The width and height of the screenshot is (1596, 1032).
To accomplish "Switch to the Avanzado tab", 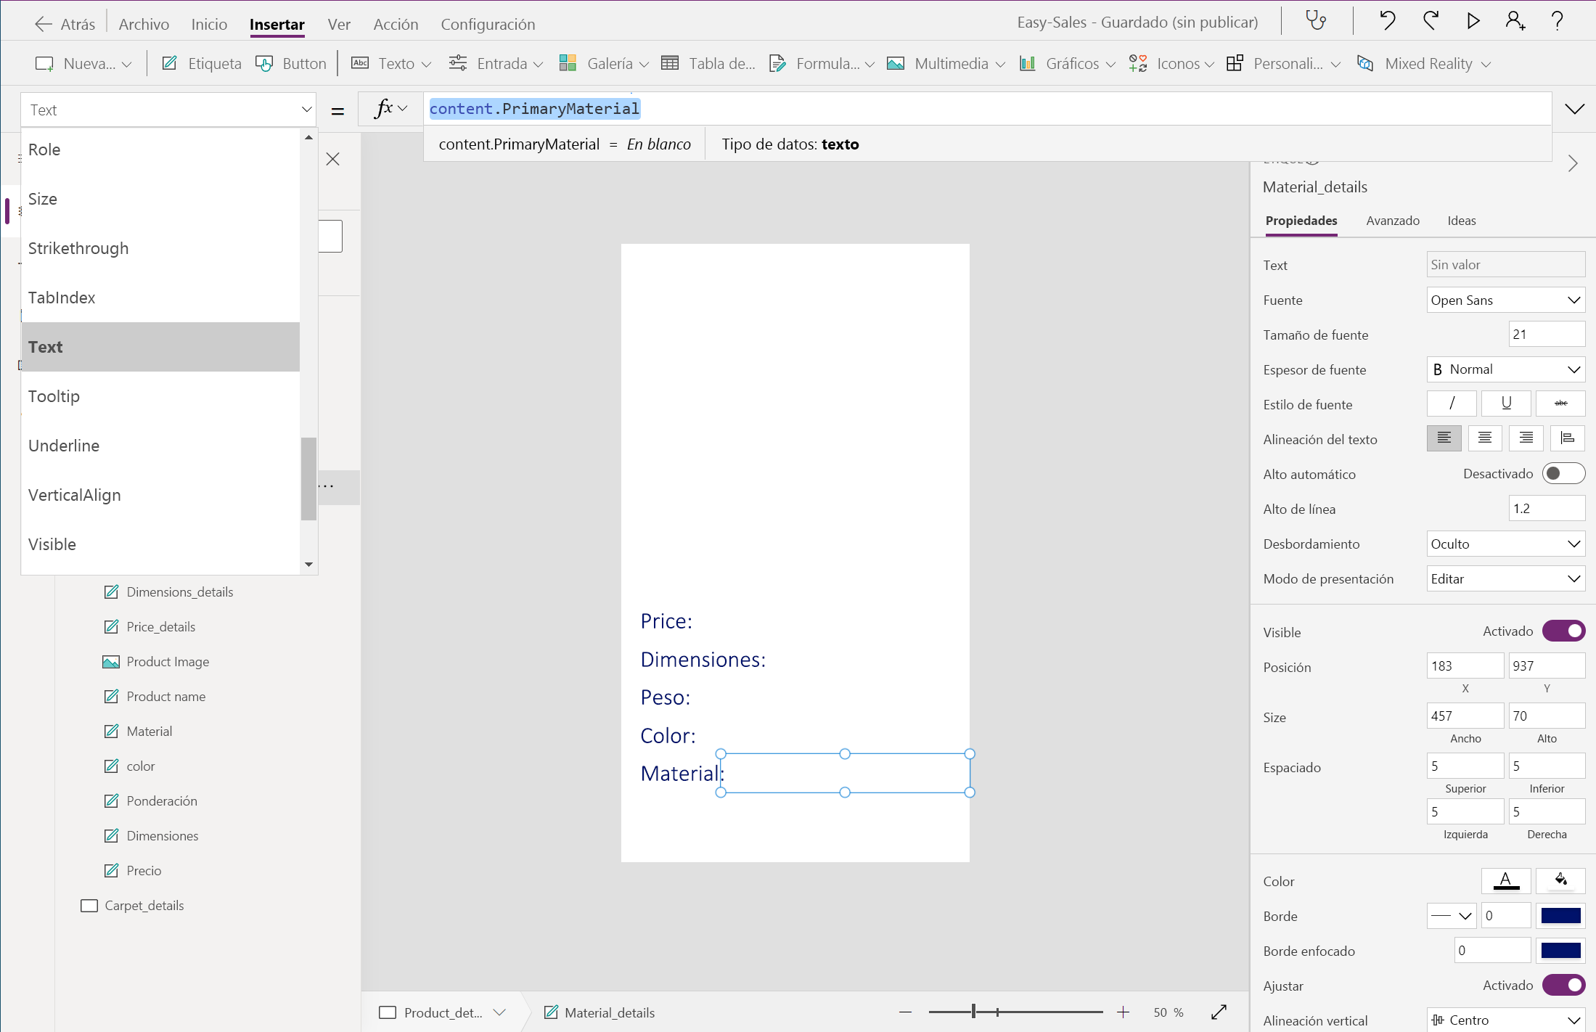I will pos(1392,221).
